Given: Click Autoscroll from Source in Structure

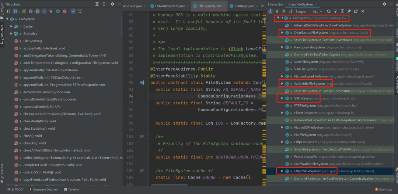Looking at the screenshot, I should 80,11.
